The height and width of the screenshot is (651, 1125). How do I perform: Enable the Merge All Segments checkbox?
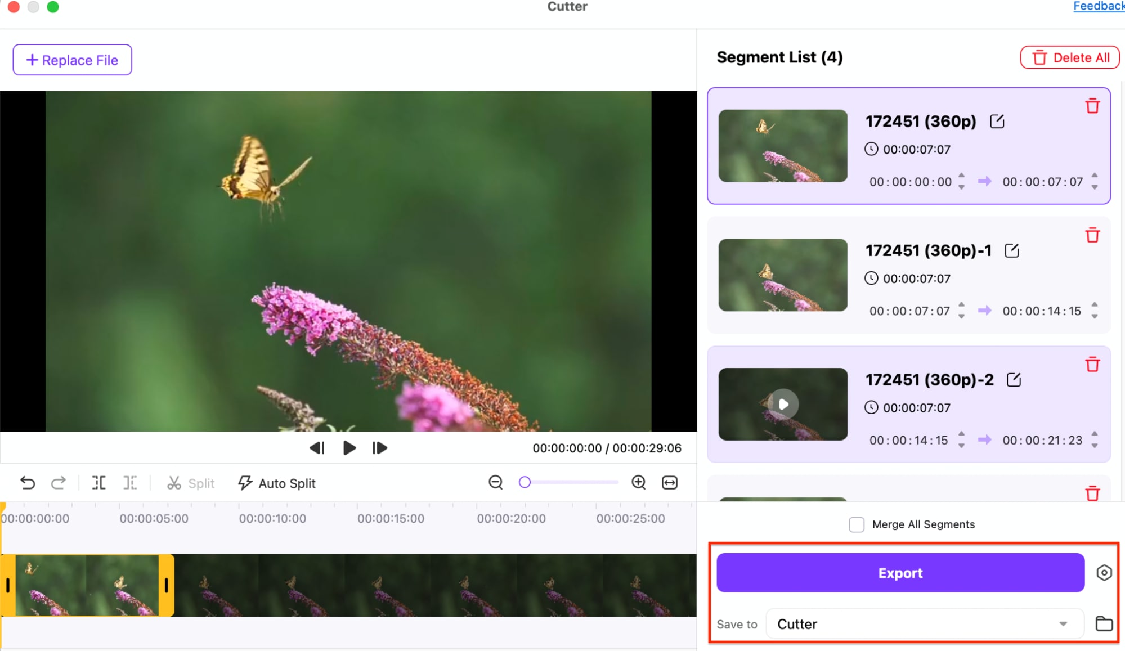click(x=856, y=524)
